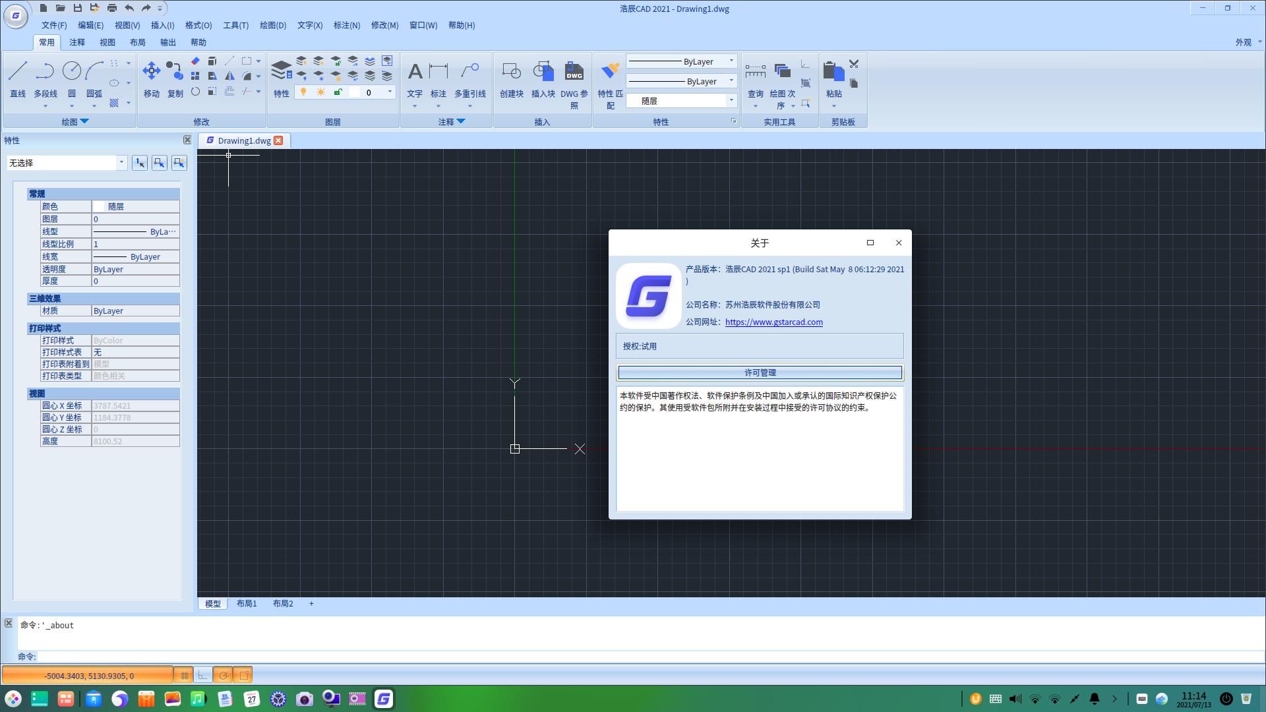Click the 颜色 随层 color swatch in properties

pos(98,206)
